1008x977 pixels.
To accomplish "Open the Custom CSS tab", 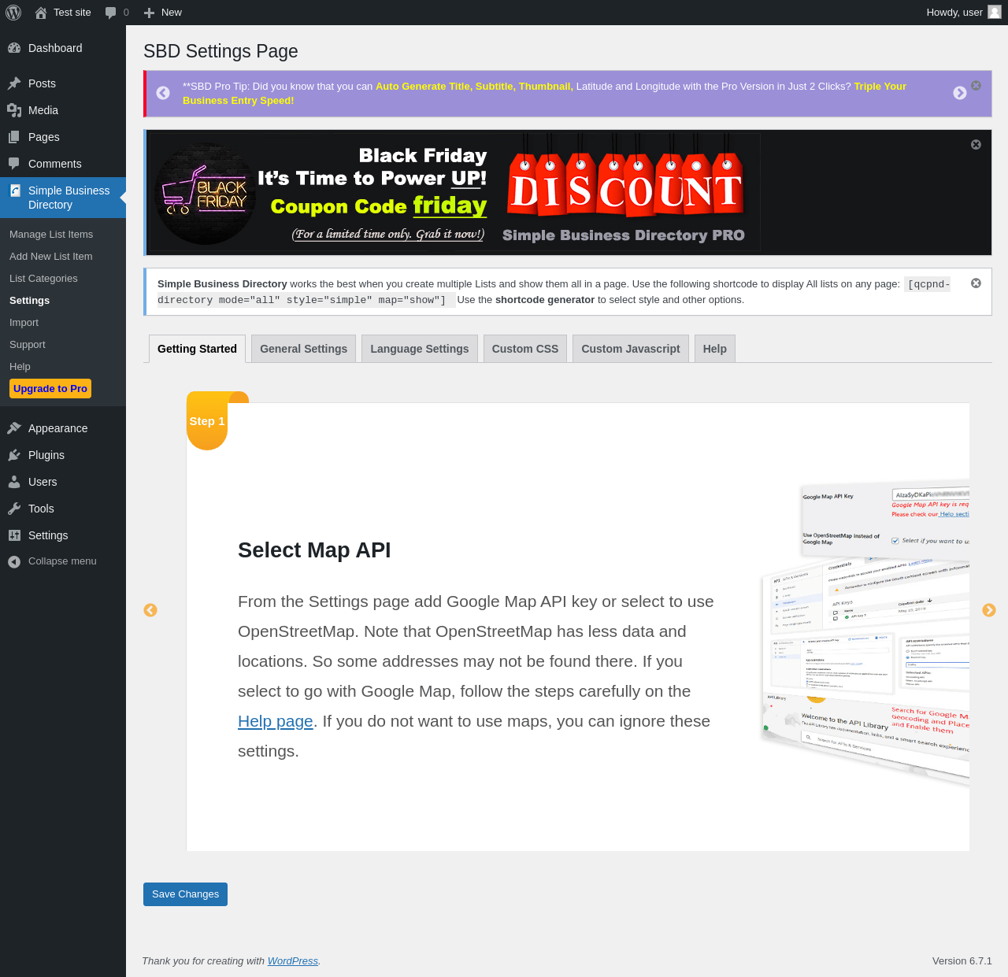I will coord(525,349).
